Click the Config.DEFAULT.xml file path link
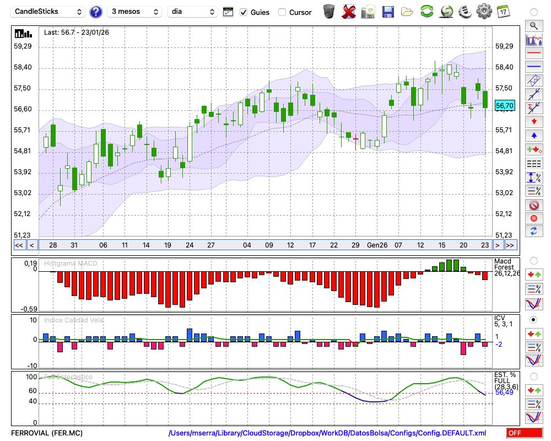 point(327,433)
